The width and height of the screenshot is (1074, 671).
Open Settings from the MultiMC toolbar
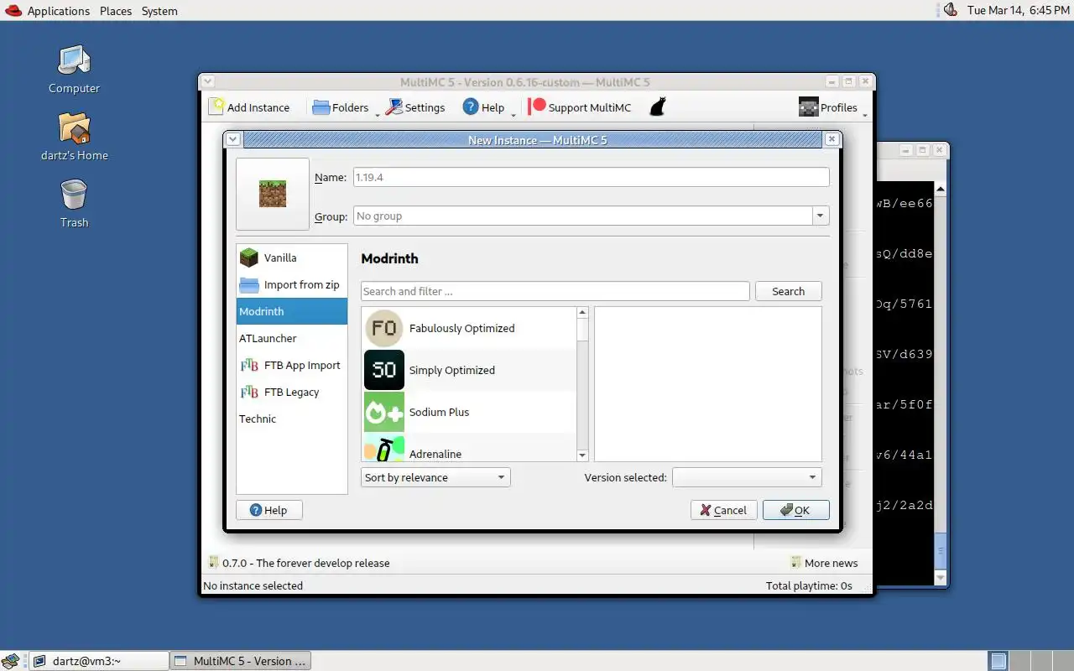tap(415, 107)
